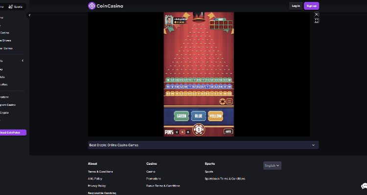
Task: Click the Download CoinPoker button
Action: [12, 133]
